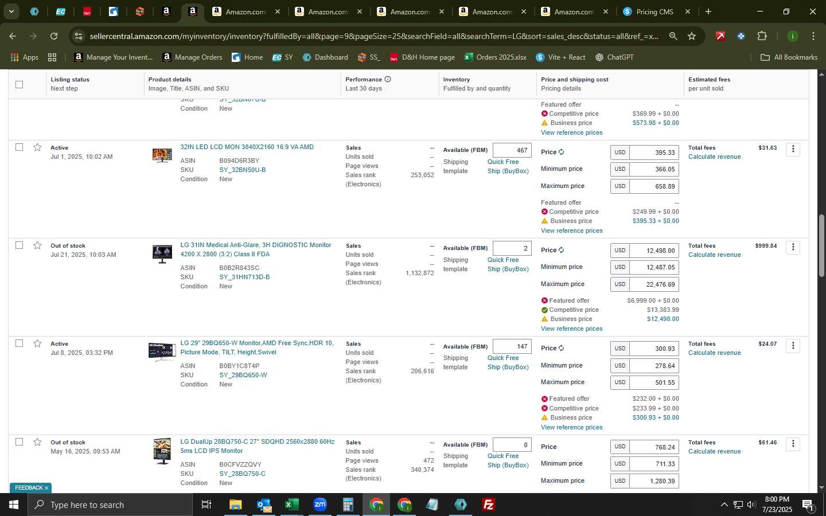The image size is (826, 516).
Task: Open SKU link SY_31HN713D-B
Action: tap(244, 277)
